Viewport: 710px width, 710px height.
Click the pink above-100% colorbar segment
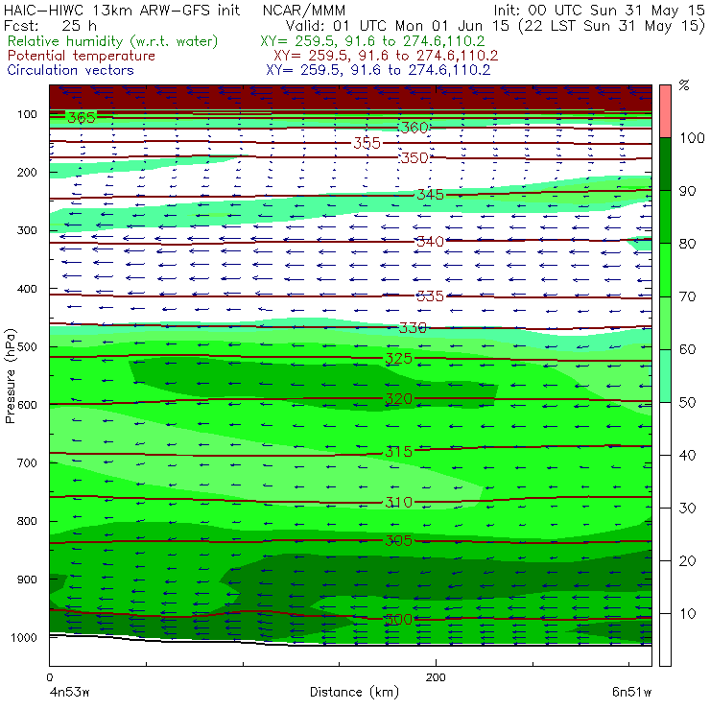[665, 111]
